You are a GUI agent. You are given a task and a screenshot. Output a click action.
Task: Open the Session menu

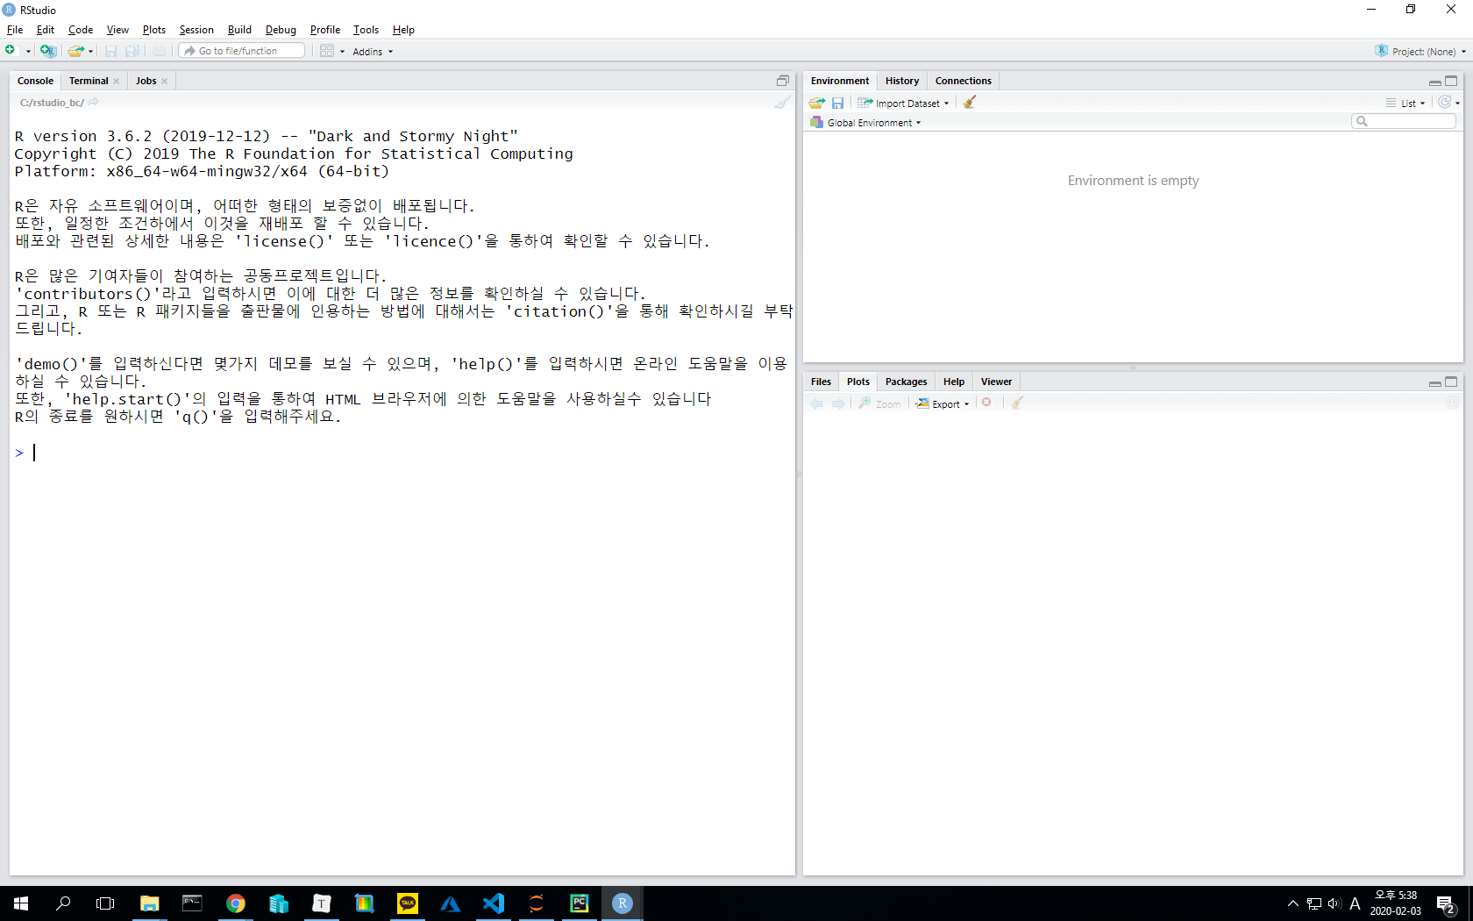click(196, 30)
